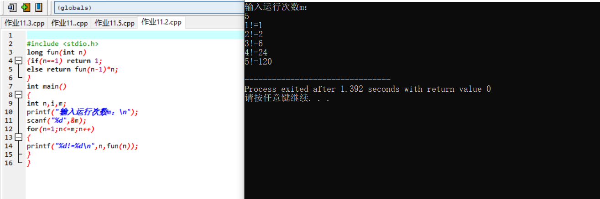Select the active 作业11.2.cpp tab
600x199 pixels.
tap(162, 22)
